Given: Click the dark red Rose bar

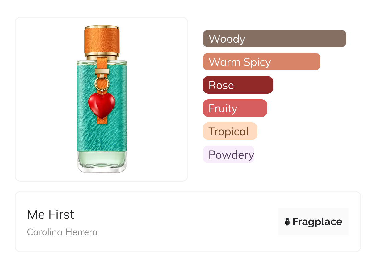Looking at the screenshot, I should pyautogui.click(x=238, y=85).
